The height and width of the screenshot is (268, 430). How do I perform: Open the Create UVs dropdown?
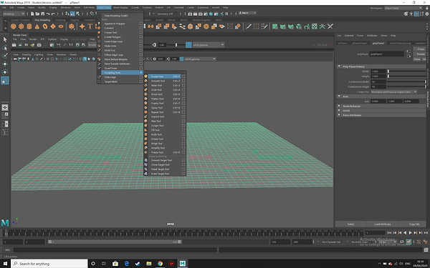tap(393, 92)
